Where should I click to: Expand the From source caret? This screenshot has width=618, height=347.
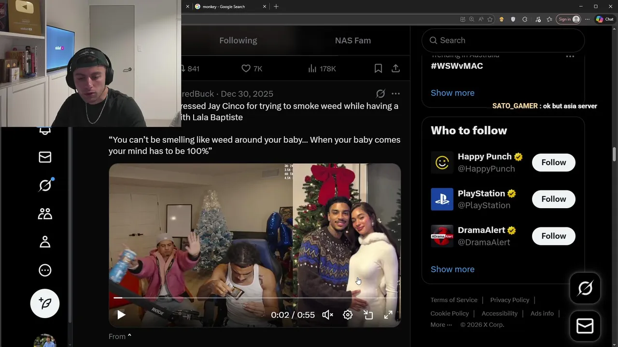pos(129,336)
